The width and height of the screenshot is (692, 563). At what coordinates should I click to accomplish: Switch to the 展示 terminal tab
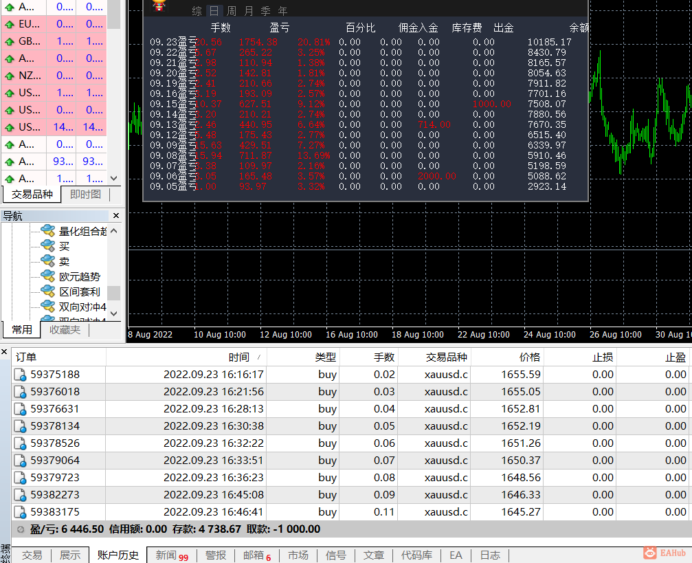point(69,555)
